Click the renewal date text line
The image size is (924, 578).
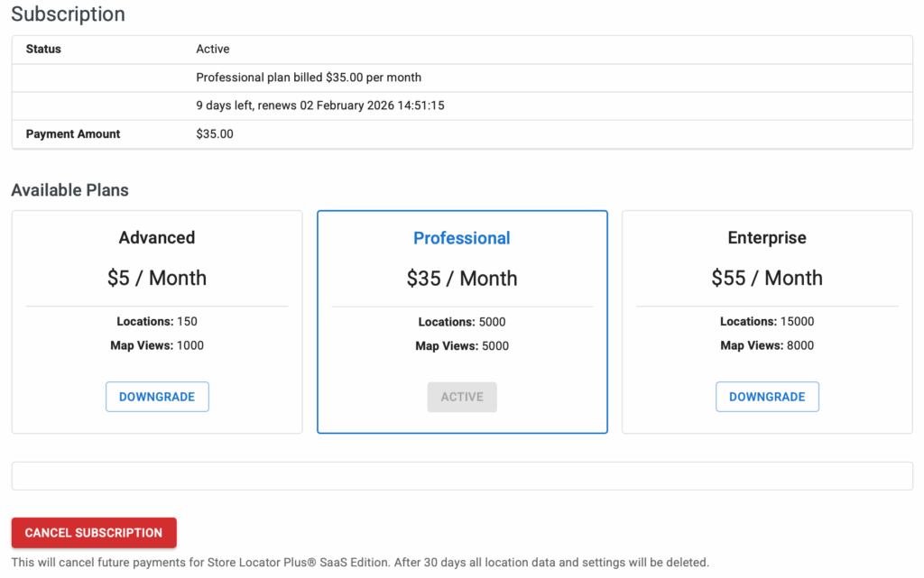click(320, 106)
